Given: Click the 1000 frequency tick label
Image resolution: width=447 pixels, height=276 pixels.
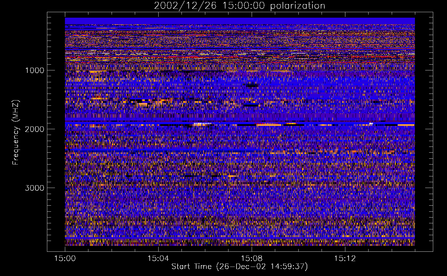Looking at the screenshot, I should tap(35, 70).
